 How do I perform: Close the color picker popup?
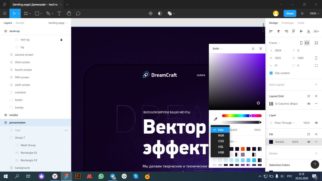click(261, 49)
